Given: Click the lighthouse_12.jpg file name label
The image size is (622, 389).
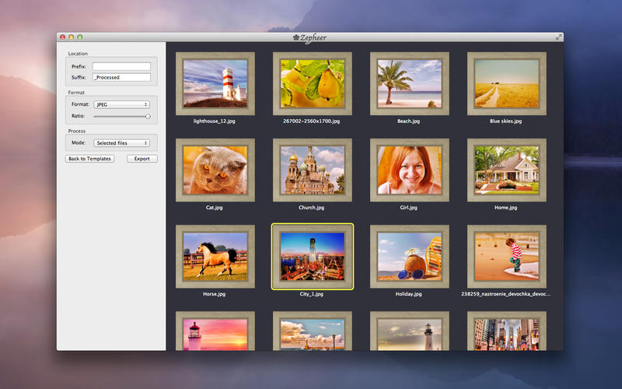Looking at the screenshot, I should [x=215, y=121].
